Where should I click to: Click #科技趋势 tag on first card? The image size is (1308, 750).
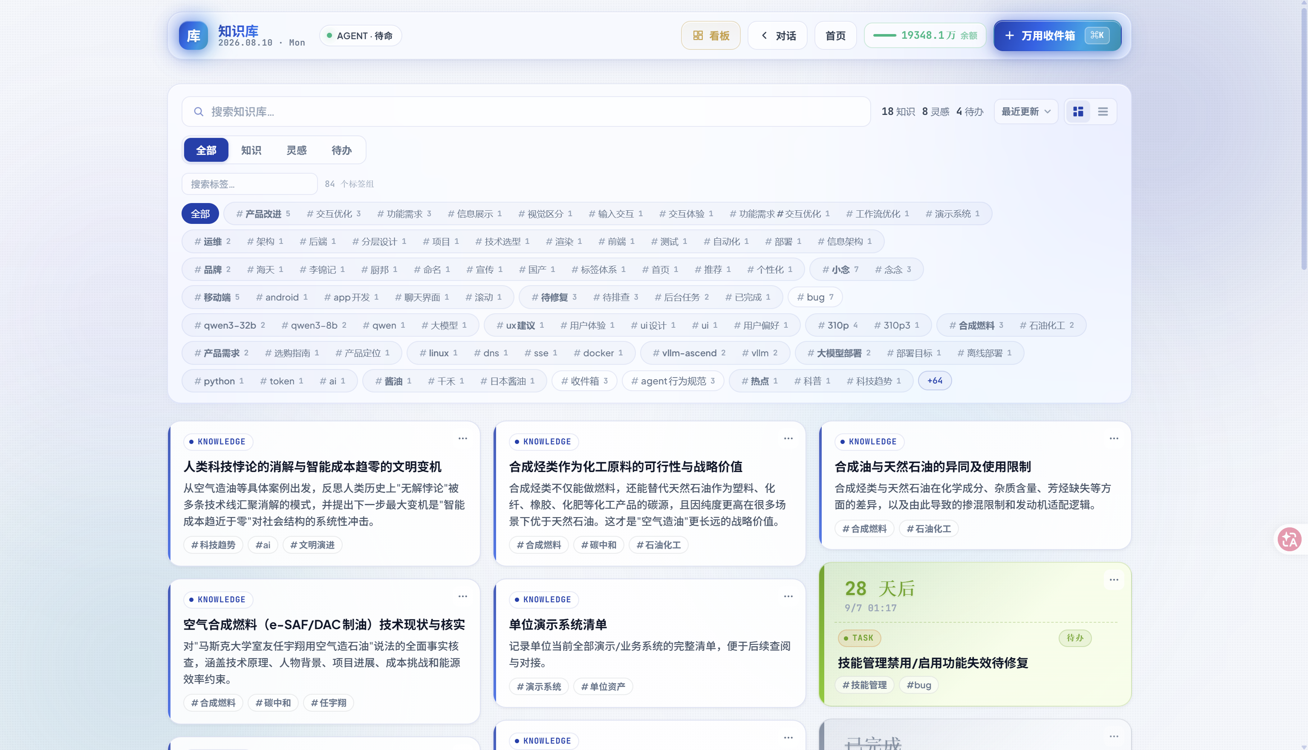(x=213, y=545)
